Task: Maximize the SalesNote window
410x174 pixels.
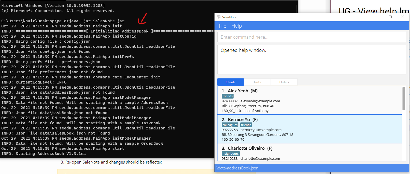Action: 390,17
